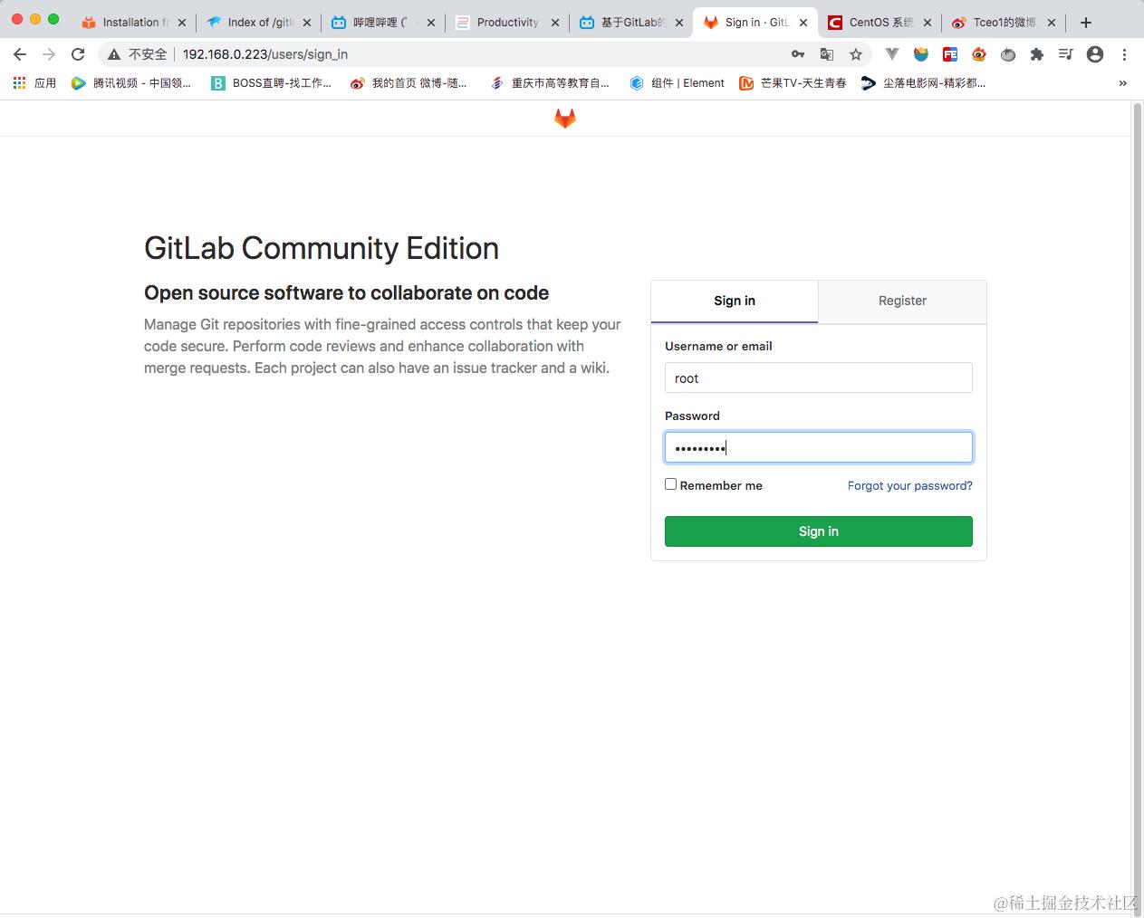
Task: Select the Register form tab
Action: click(902, 301)
